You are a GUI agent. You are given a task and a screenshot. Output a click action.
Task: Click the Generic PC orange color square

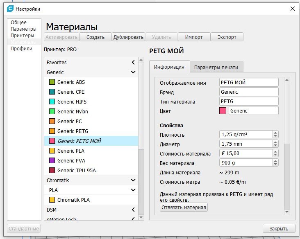point(52,121)
